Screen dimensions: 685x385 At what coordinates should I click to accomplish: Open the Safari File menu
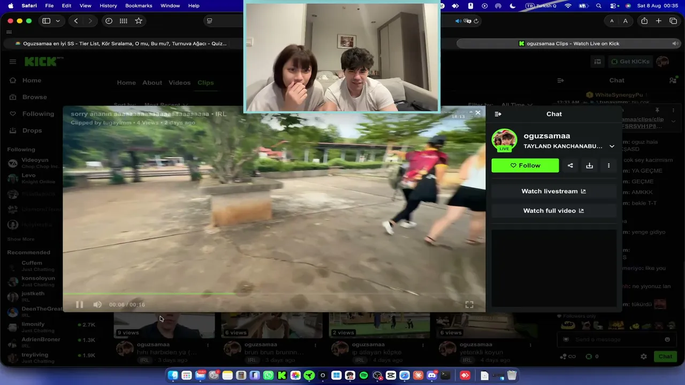(49, 6)
